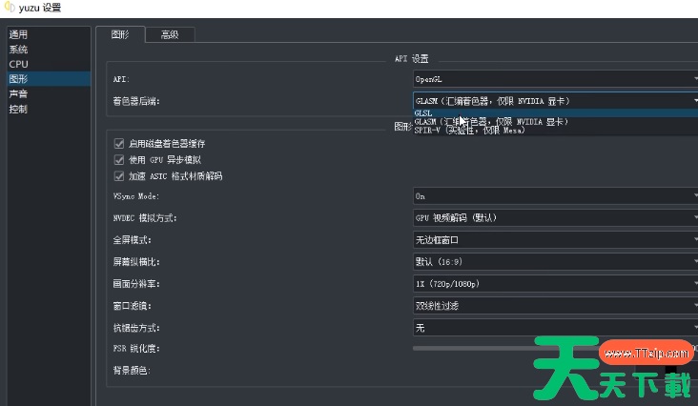Select the 图形 tab
This screenshot has height=406, width=698.
(120, 34)
